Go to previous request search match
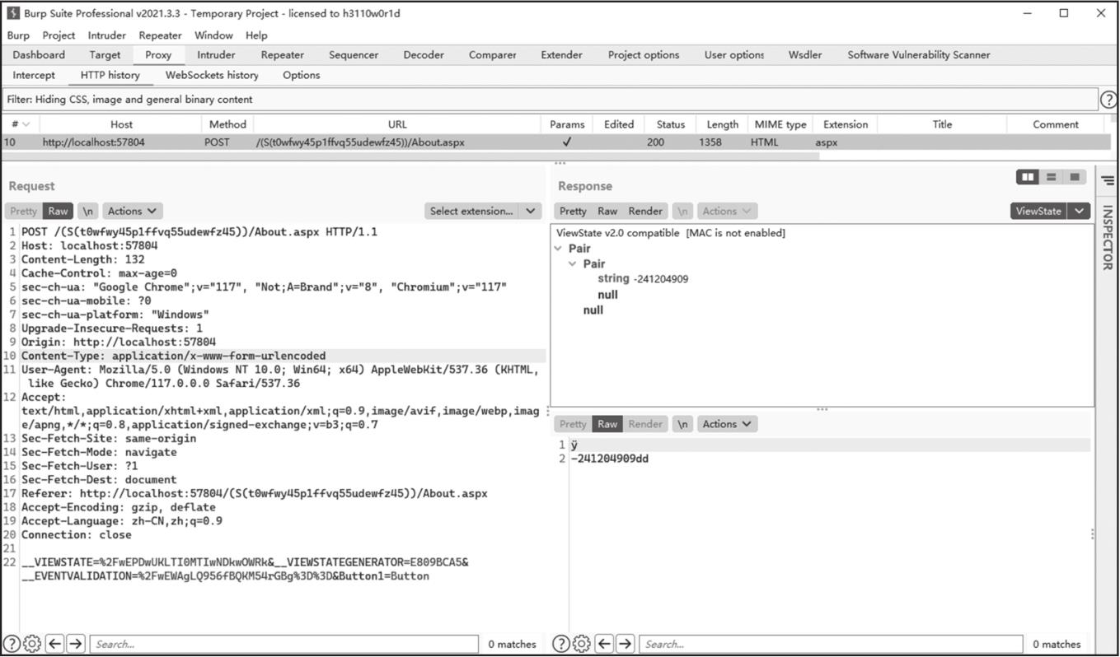 pyautogui.click(x=54, y=644)
